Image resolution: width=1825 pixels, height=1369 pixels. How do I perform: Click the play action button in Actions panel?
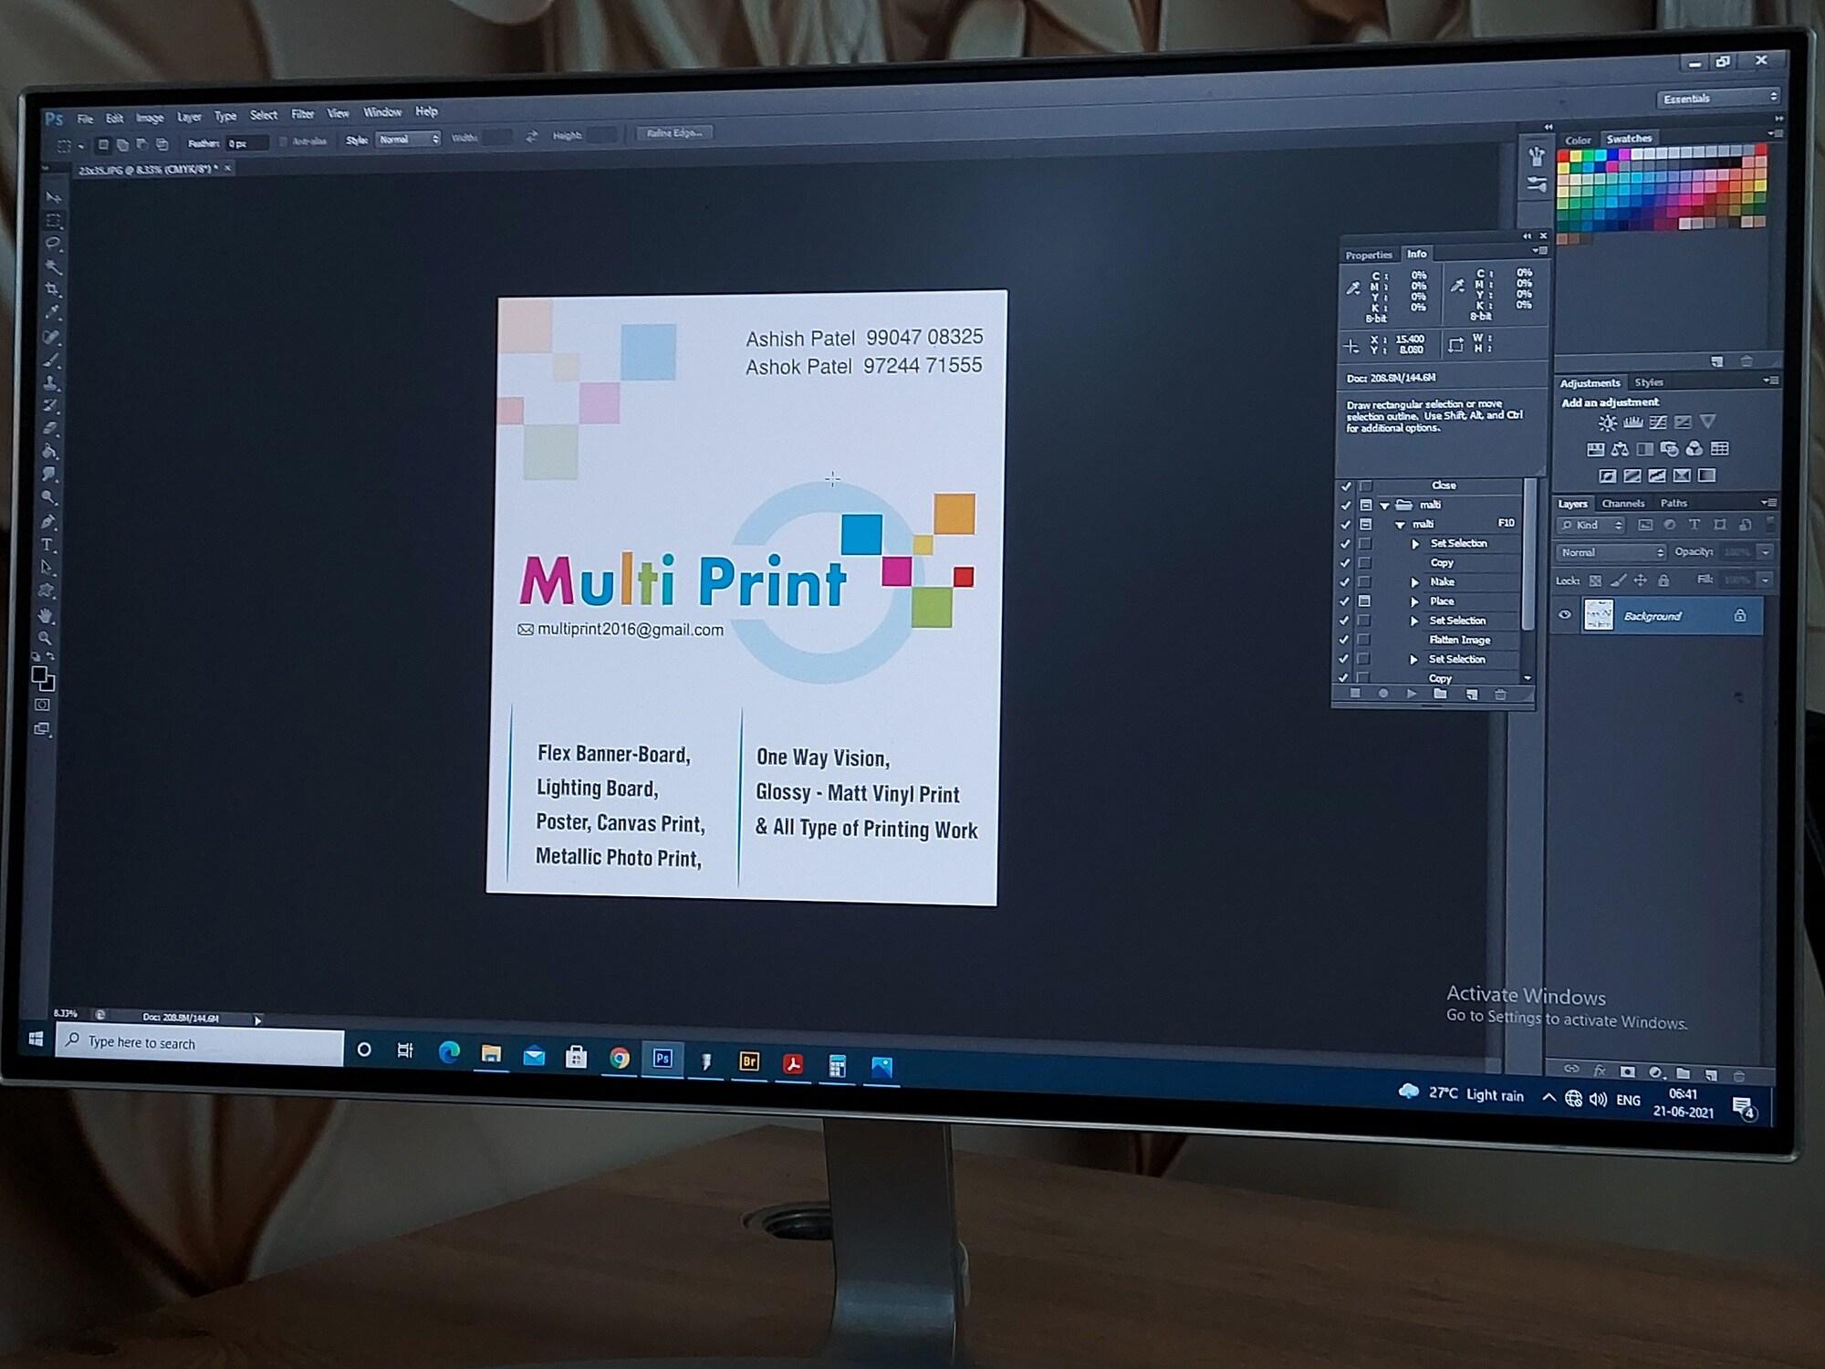(x=1412, y=694)
